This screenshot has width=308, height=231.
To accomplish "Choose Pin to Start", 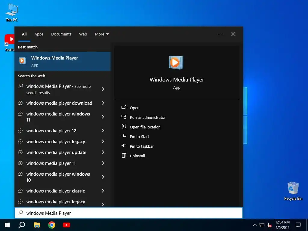I will (140, 137).
